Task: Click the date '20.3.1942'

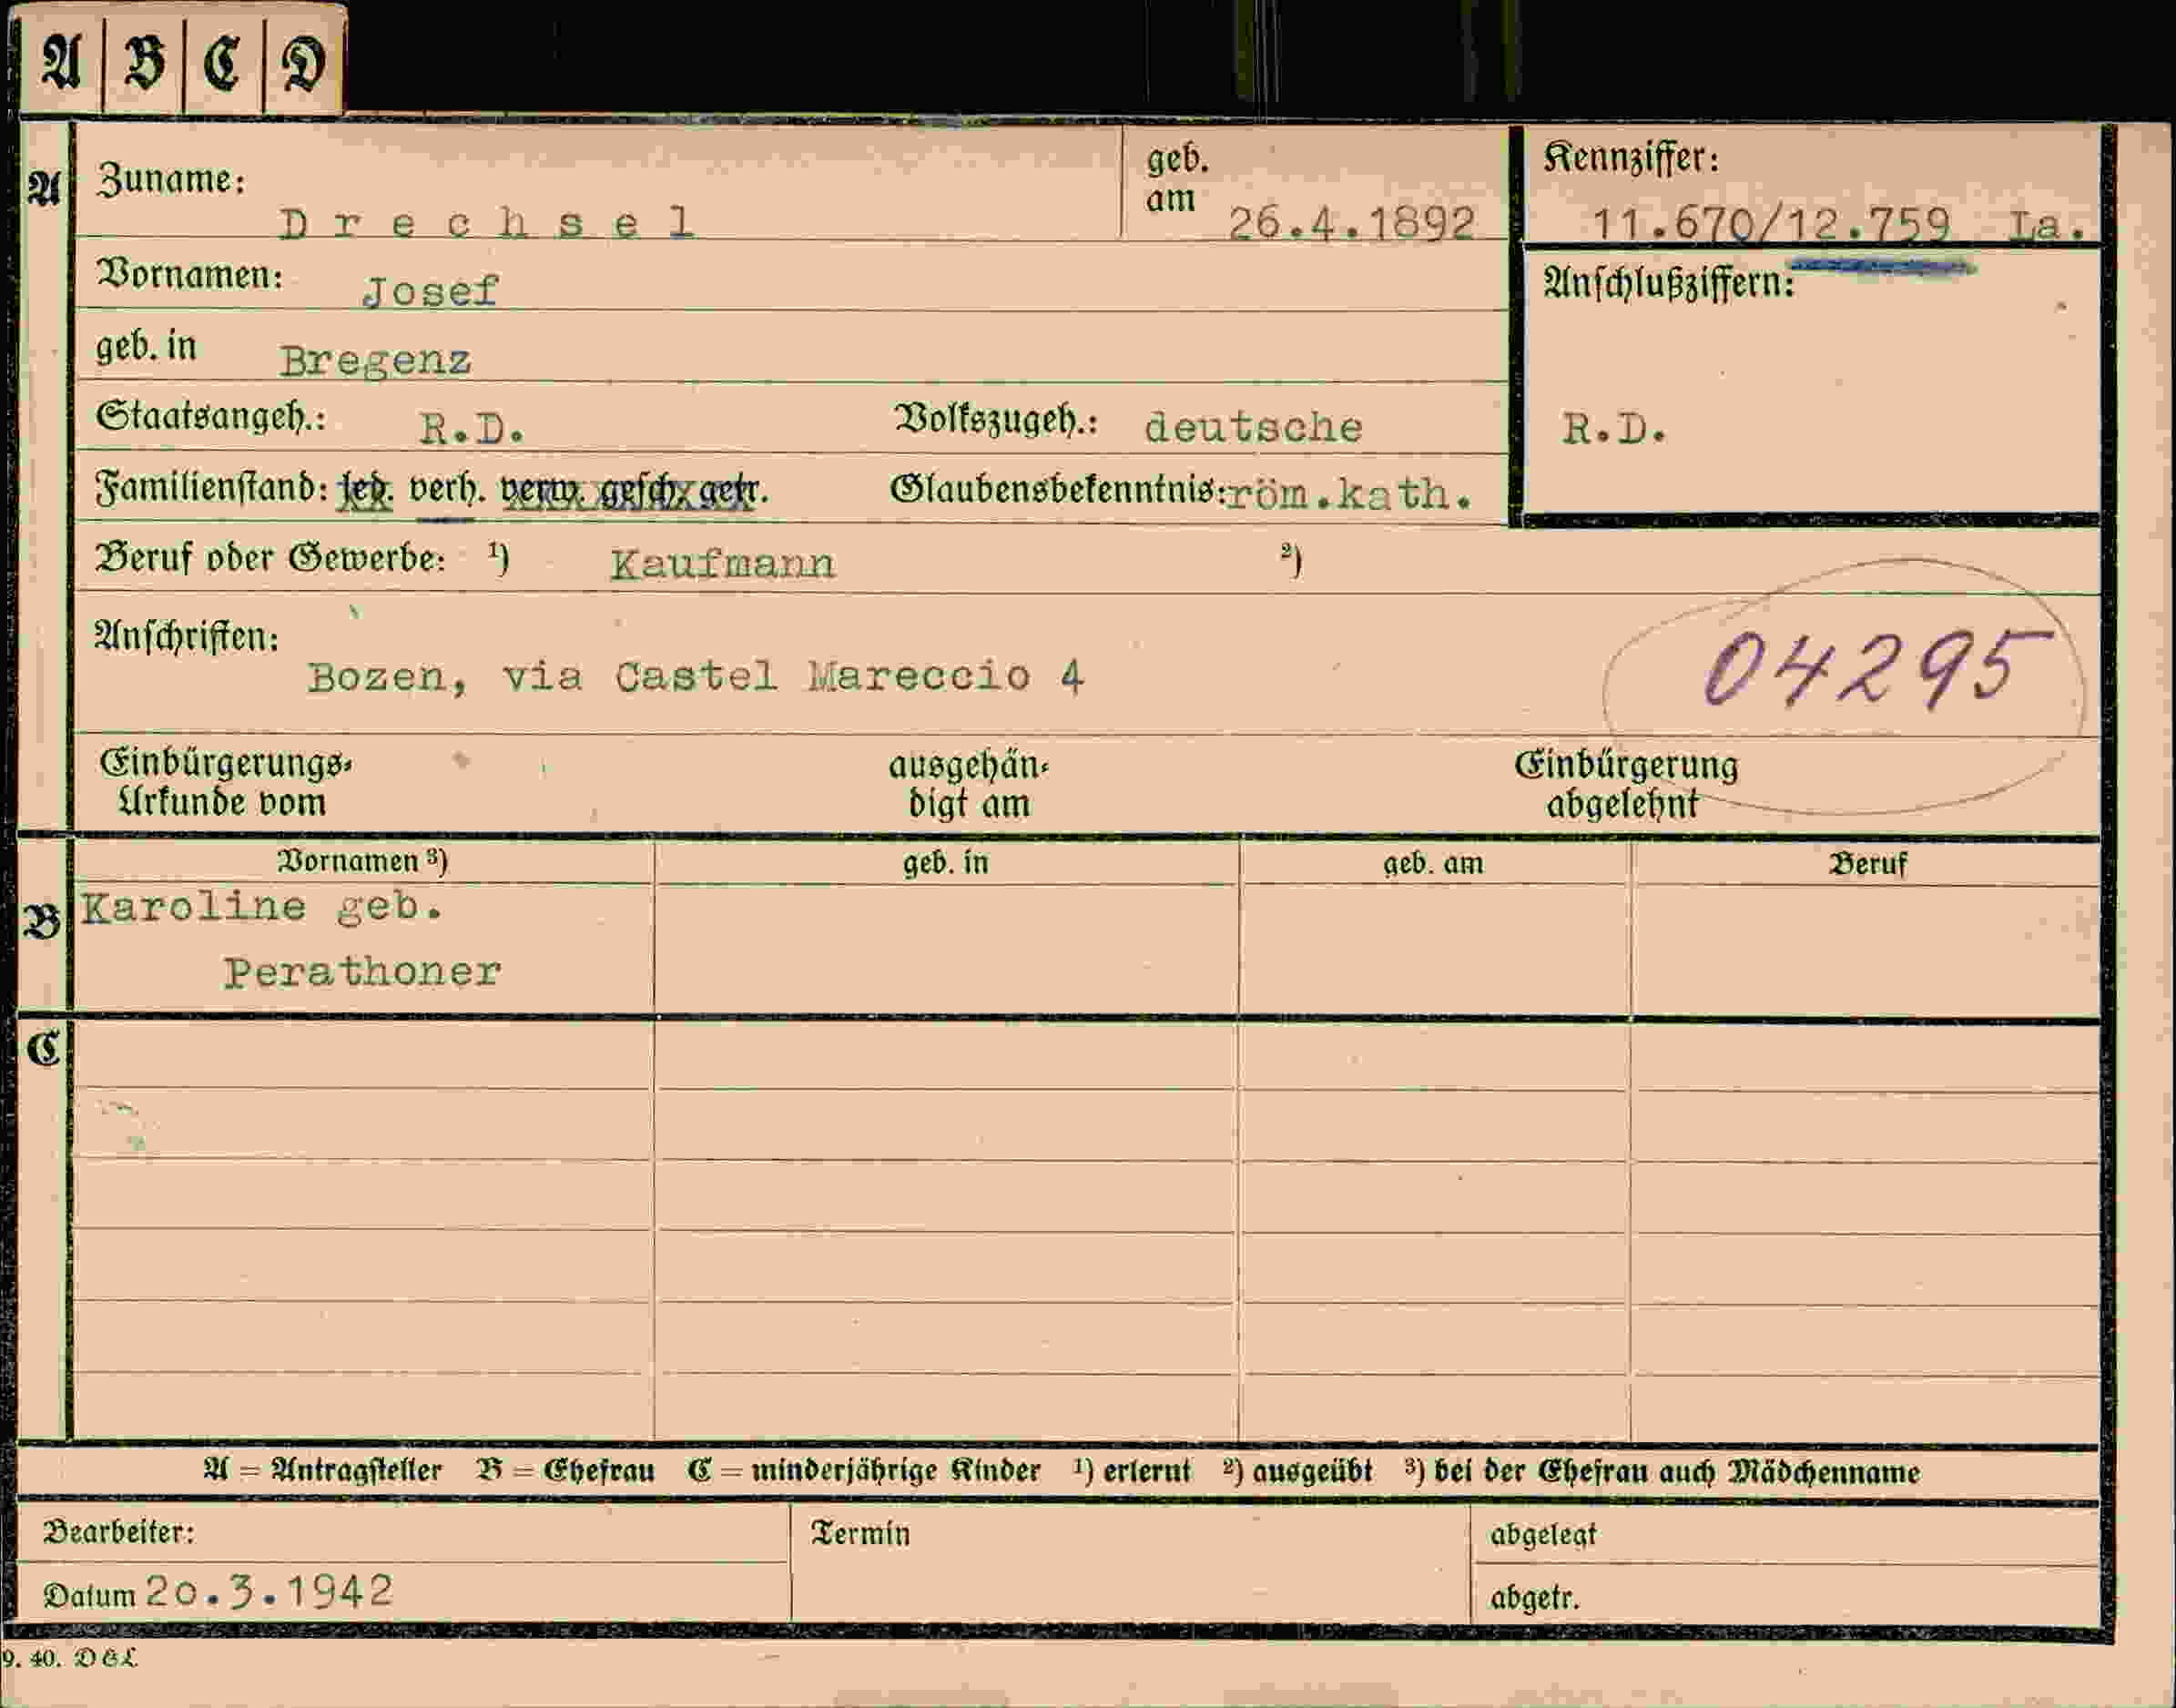Action: tap(270, 1590)
